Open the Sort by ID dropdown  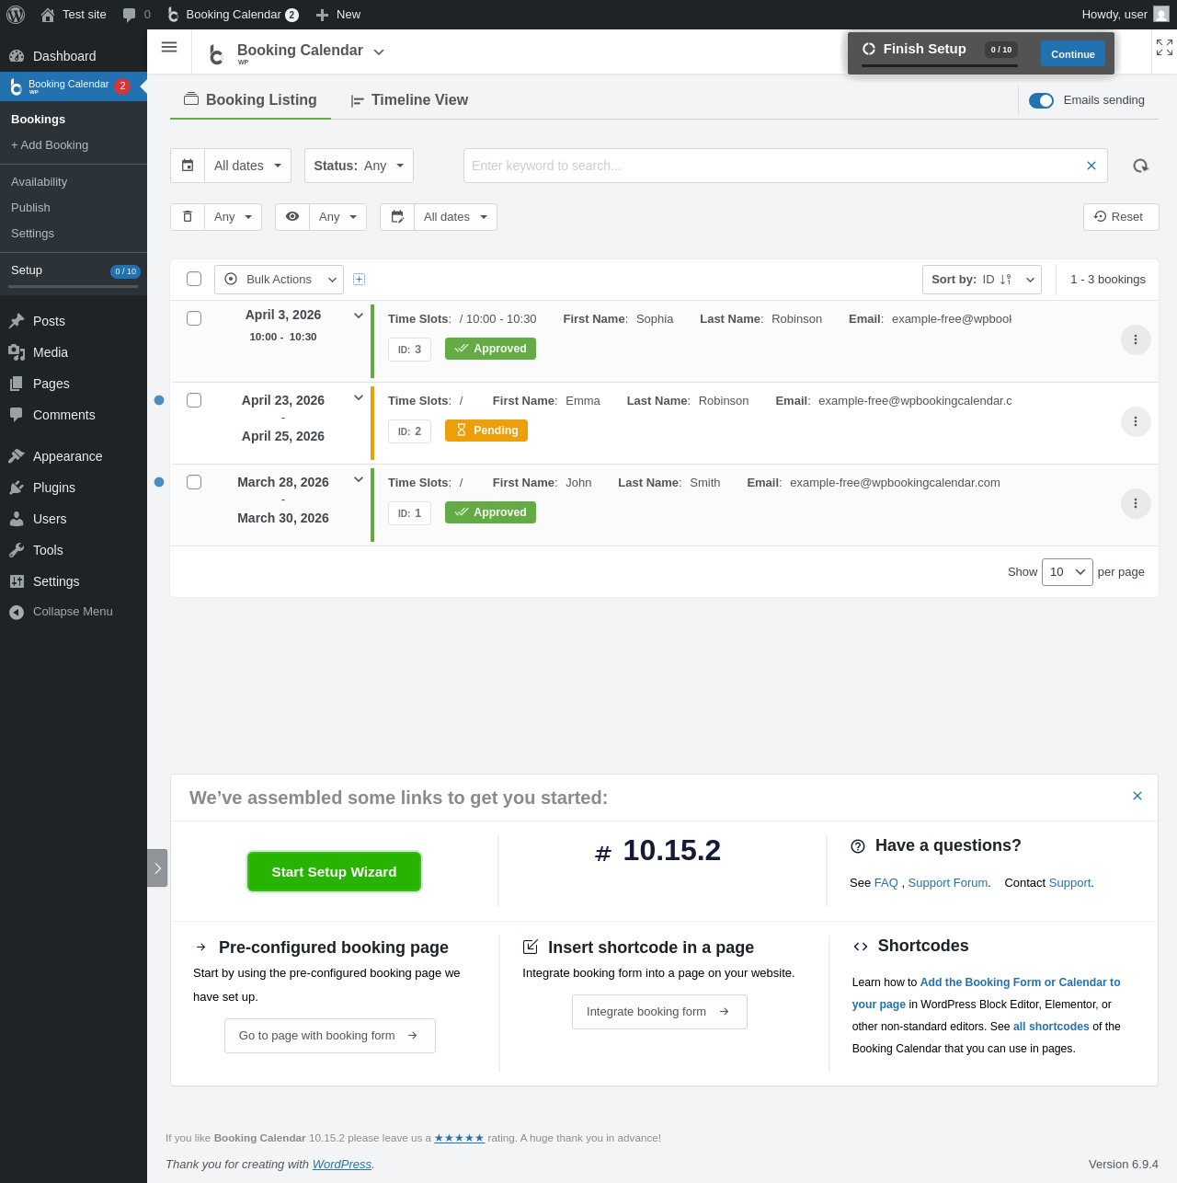981,280
